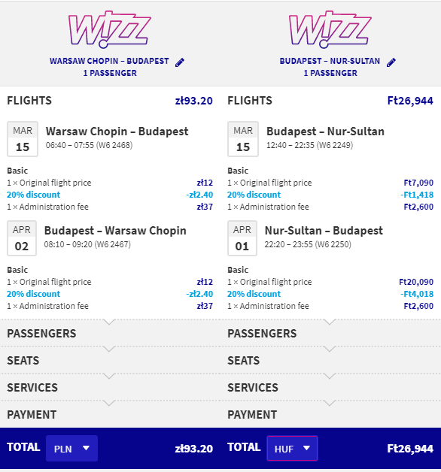The height and width of the screenshot is (472, 441).
Task: Expand left SEATS section
Action: click(110, 360)
